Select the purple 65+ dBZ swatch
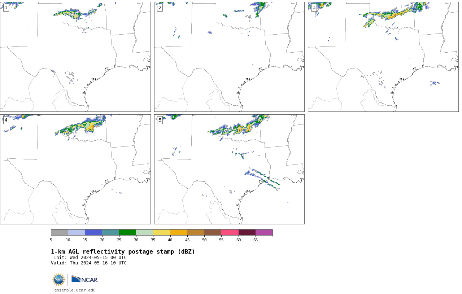This screenshot has width=462, height=294. 264,232
